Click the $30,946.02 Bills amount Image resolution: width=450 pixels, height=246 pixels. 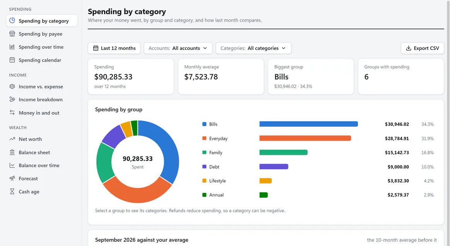(397, 124)
